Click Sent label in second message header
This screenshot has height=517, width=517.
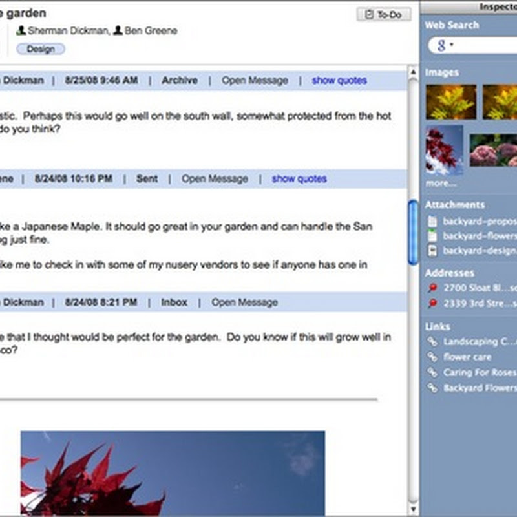147,178
